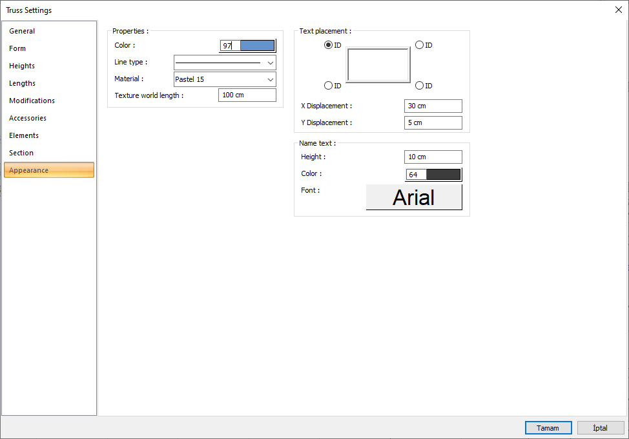Click the Arial font selection button
This screenshot has height=439, width=629.
click(x=414, y=197)
